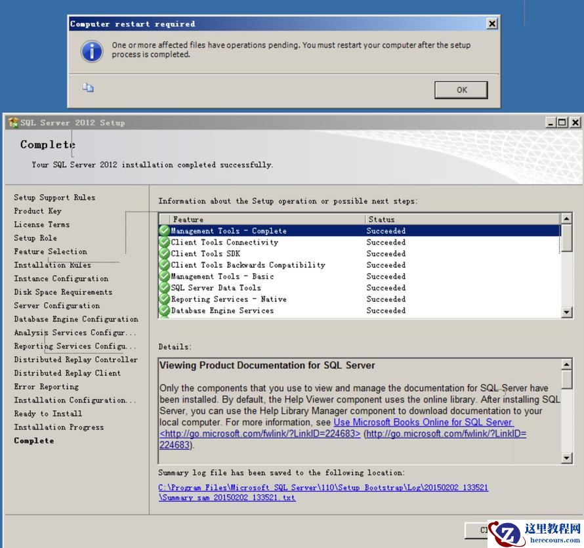Select the Client Tools Connectivity row
This screenshot has width=584, height=548.
click(x=360, y=242)
